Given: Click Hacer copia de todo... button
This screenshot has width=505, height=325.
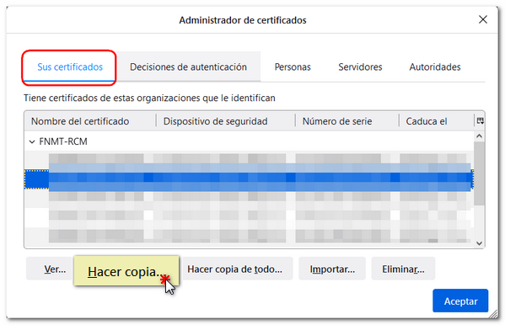Looking at the screenshot, I should tap(236, 269).
